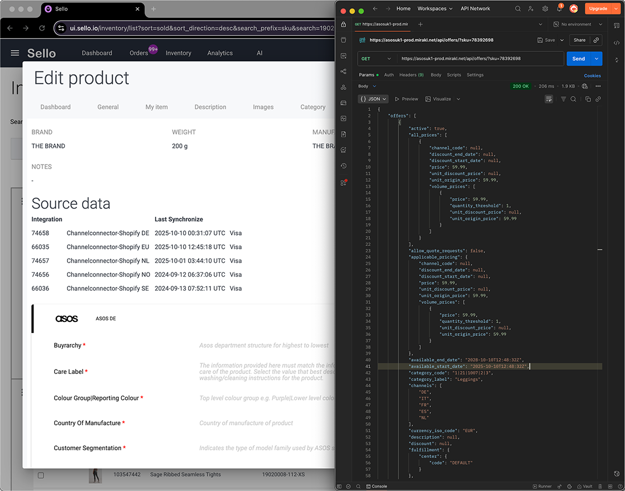Image resolution: width=625 pixels, height=491 pixels.
Task: Open the Cookies link above the response
Action: [x=592, y=76]
